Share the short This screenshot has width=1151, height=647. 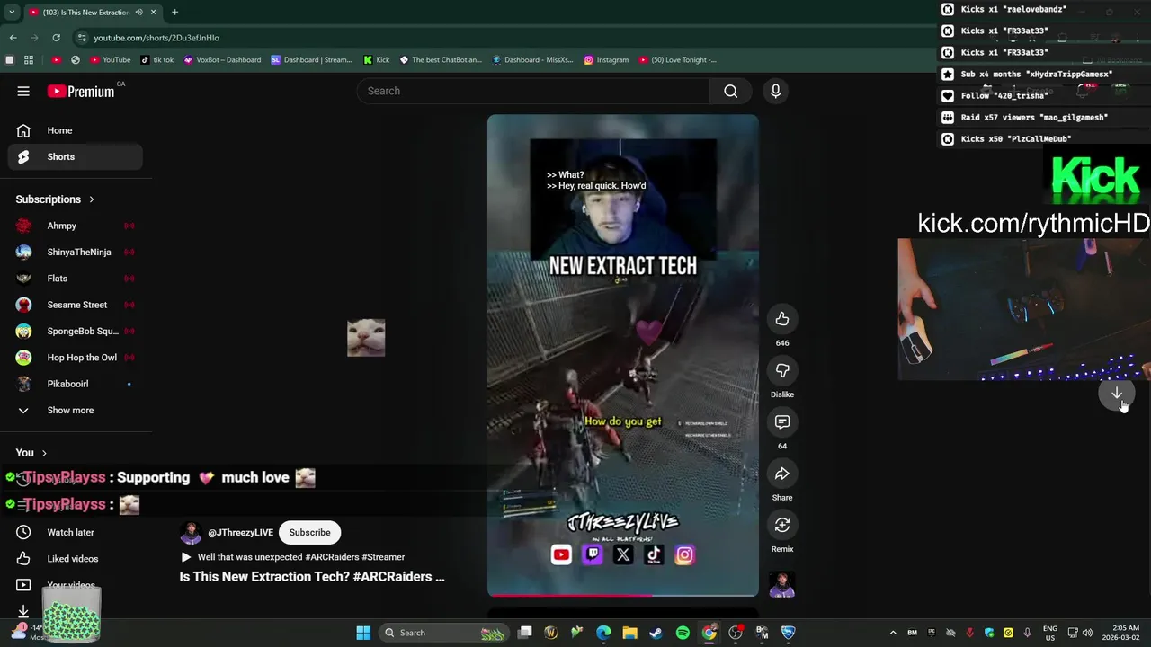(x=782, y=474)
